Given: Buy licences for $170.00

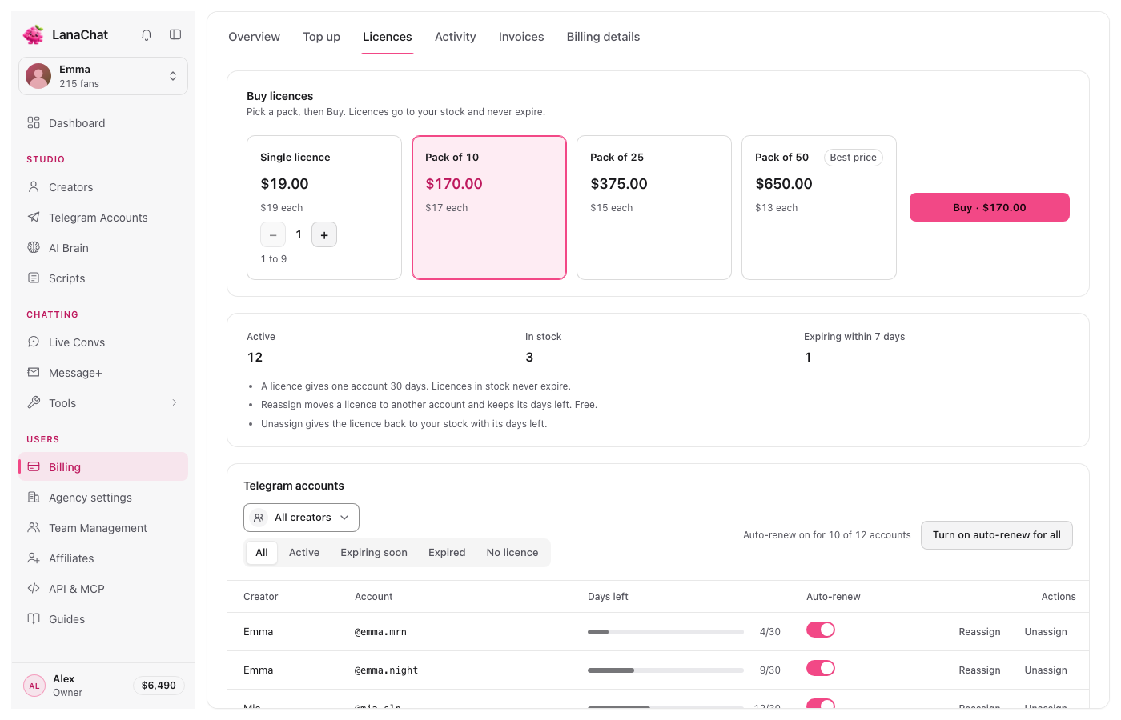Looking at the screenshot, I should pos(990,207).
